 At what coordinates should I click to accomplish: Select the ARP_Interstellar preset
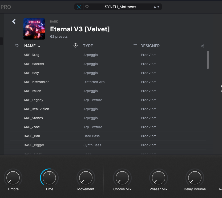36,82
